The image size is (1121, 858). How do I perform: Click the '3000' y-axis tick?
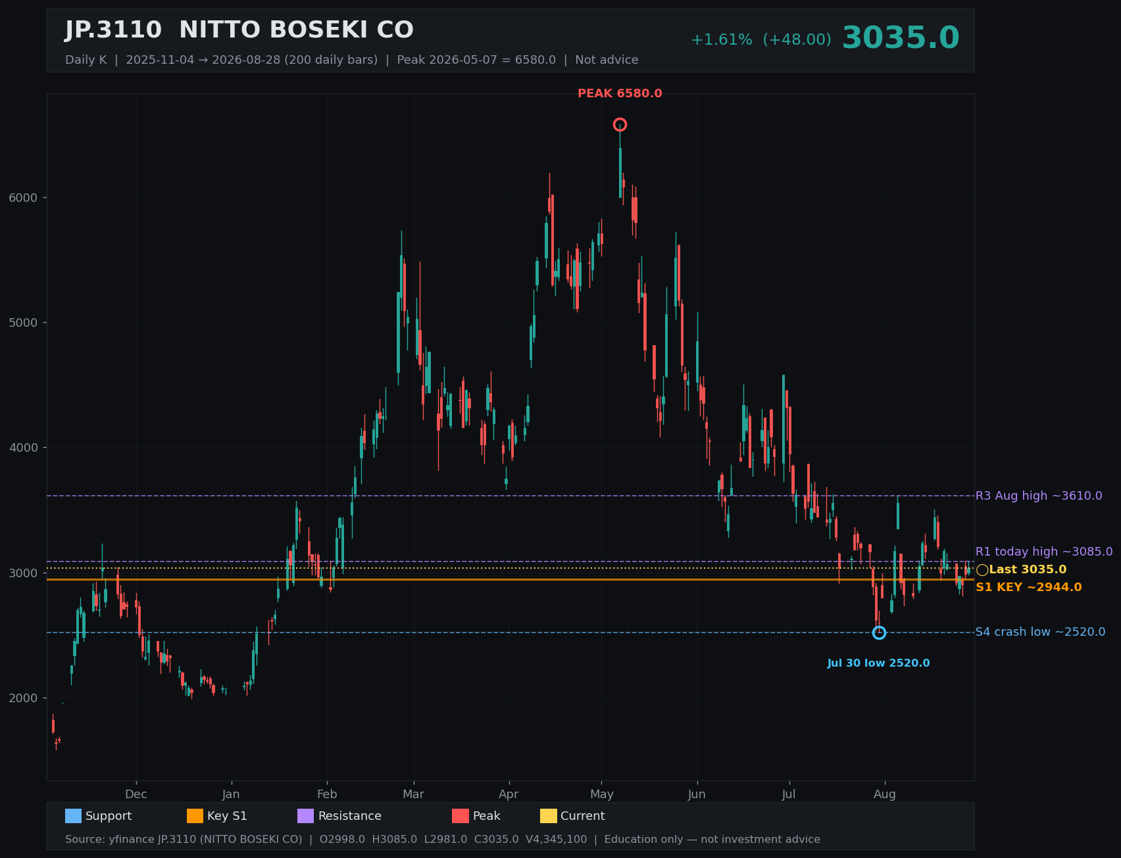click(x=23, y=573)
